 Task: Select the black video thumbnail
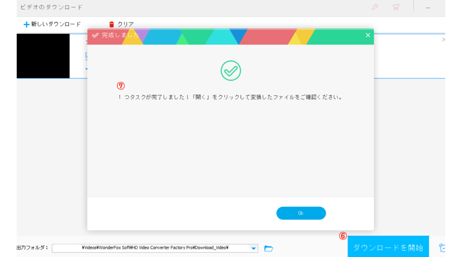pyautogui.click(x=43, y=56)
